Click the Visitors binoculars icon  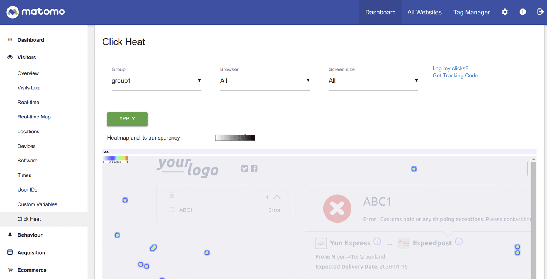point(10,57)
